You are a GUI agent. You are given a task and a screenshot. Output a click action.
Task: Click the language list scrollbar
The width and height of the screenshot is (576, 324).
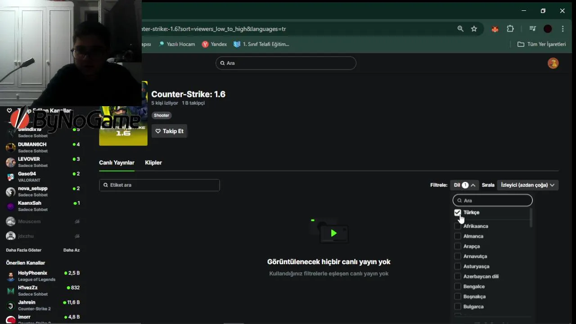531,218
